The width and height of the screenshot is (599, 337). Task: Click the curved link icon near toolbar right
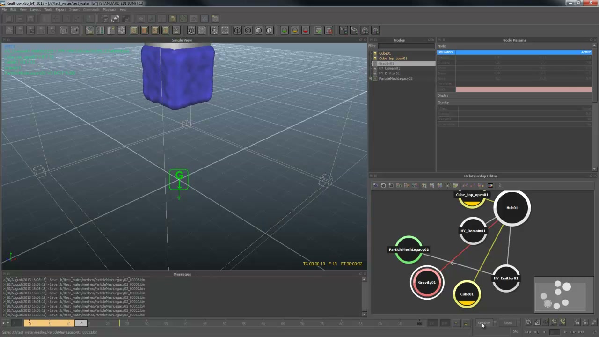point(354,30)
